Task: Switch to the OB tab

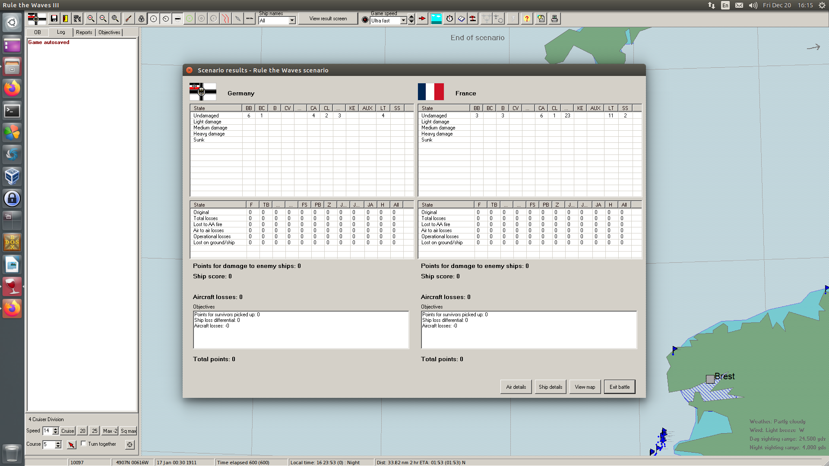Action: pos(38,32)
